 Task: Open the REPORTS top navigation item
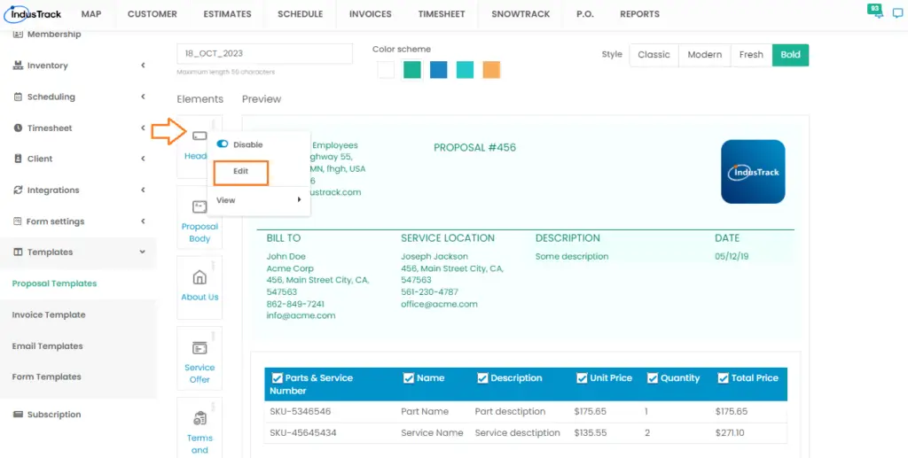(639, 14)
